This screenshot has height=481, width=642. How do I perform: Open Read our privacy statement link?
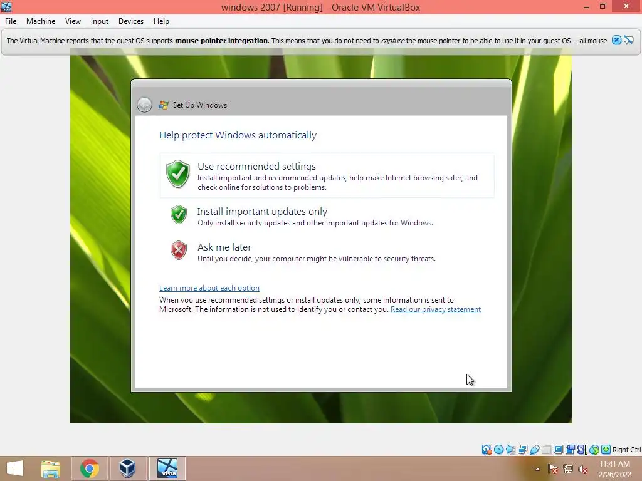point(436,309)
